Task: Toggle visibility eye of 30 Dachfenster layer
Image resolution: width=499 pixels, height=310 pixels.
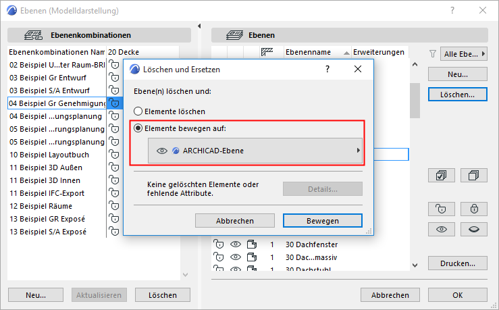Action: click(x=236, y=244)
